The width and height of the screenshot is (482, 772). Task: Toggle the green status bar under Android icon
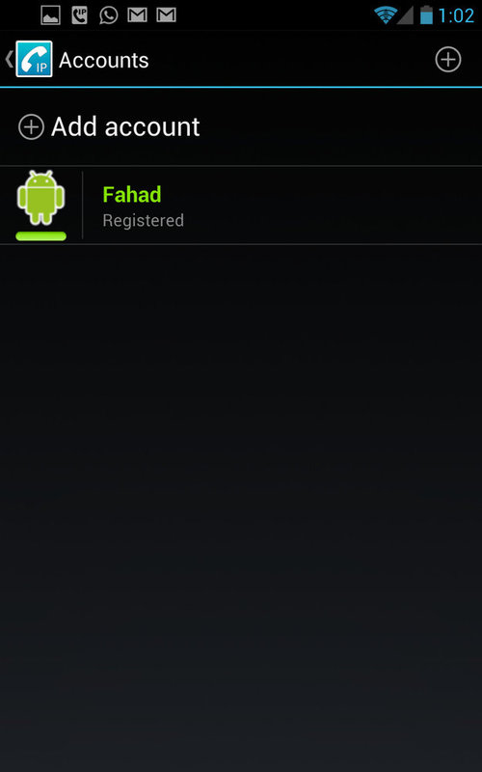(40, 235)
